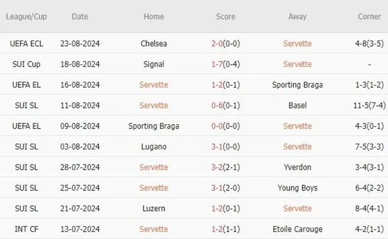Click Sporting Braga as home team
This screenshot has height=239, width=388.
154,126
